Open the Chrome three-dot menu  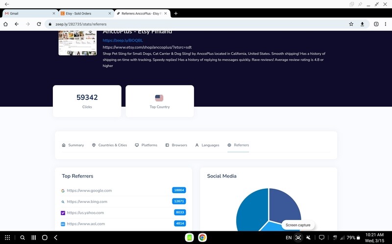pos(385,24)
